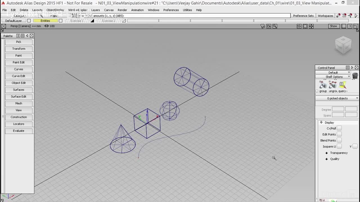Click the Pick palette button
Screen dimensions: 360x202
[19, 42]
